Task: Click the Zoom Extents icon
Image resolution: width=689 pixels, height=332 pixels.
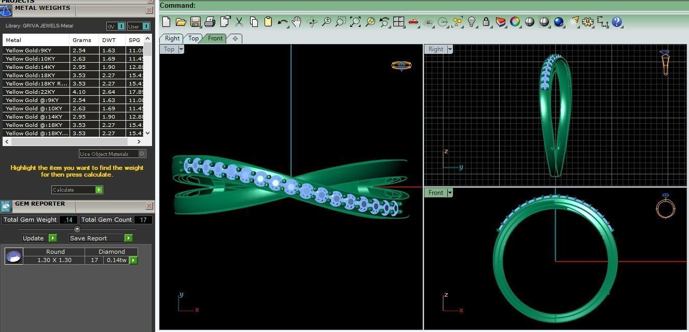Action: click(x=355, y=22)
